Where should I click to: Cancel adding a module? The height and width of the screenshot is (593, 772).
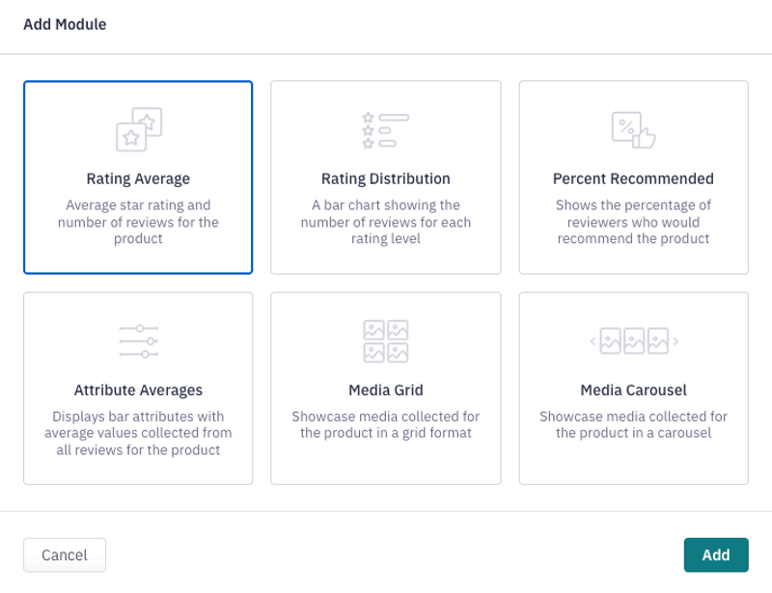(65, 555)
